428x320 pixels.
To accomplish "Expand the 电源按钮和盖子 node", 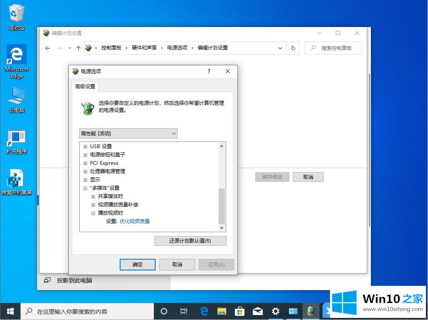I will 85,155.
